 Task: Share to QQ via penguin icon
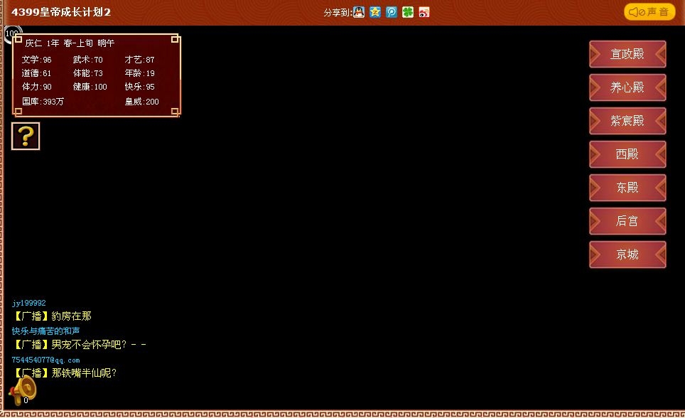pyautogui.click(x=359, y=12)
